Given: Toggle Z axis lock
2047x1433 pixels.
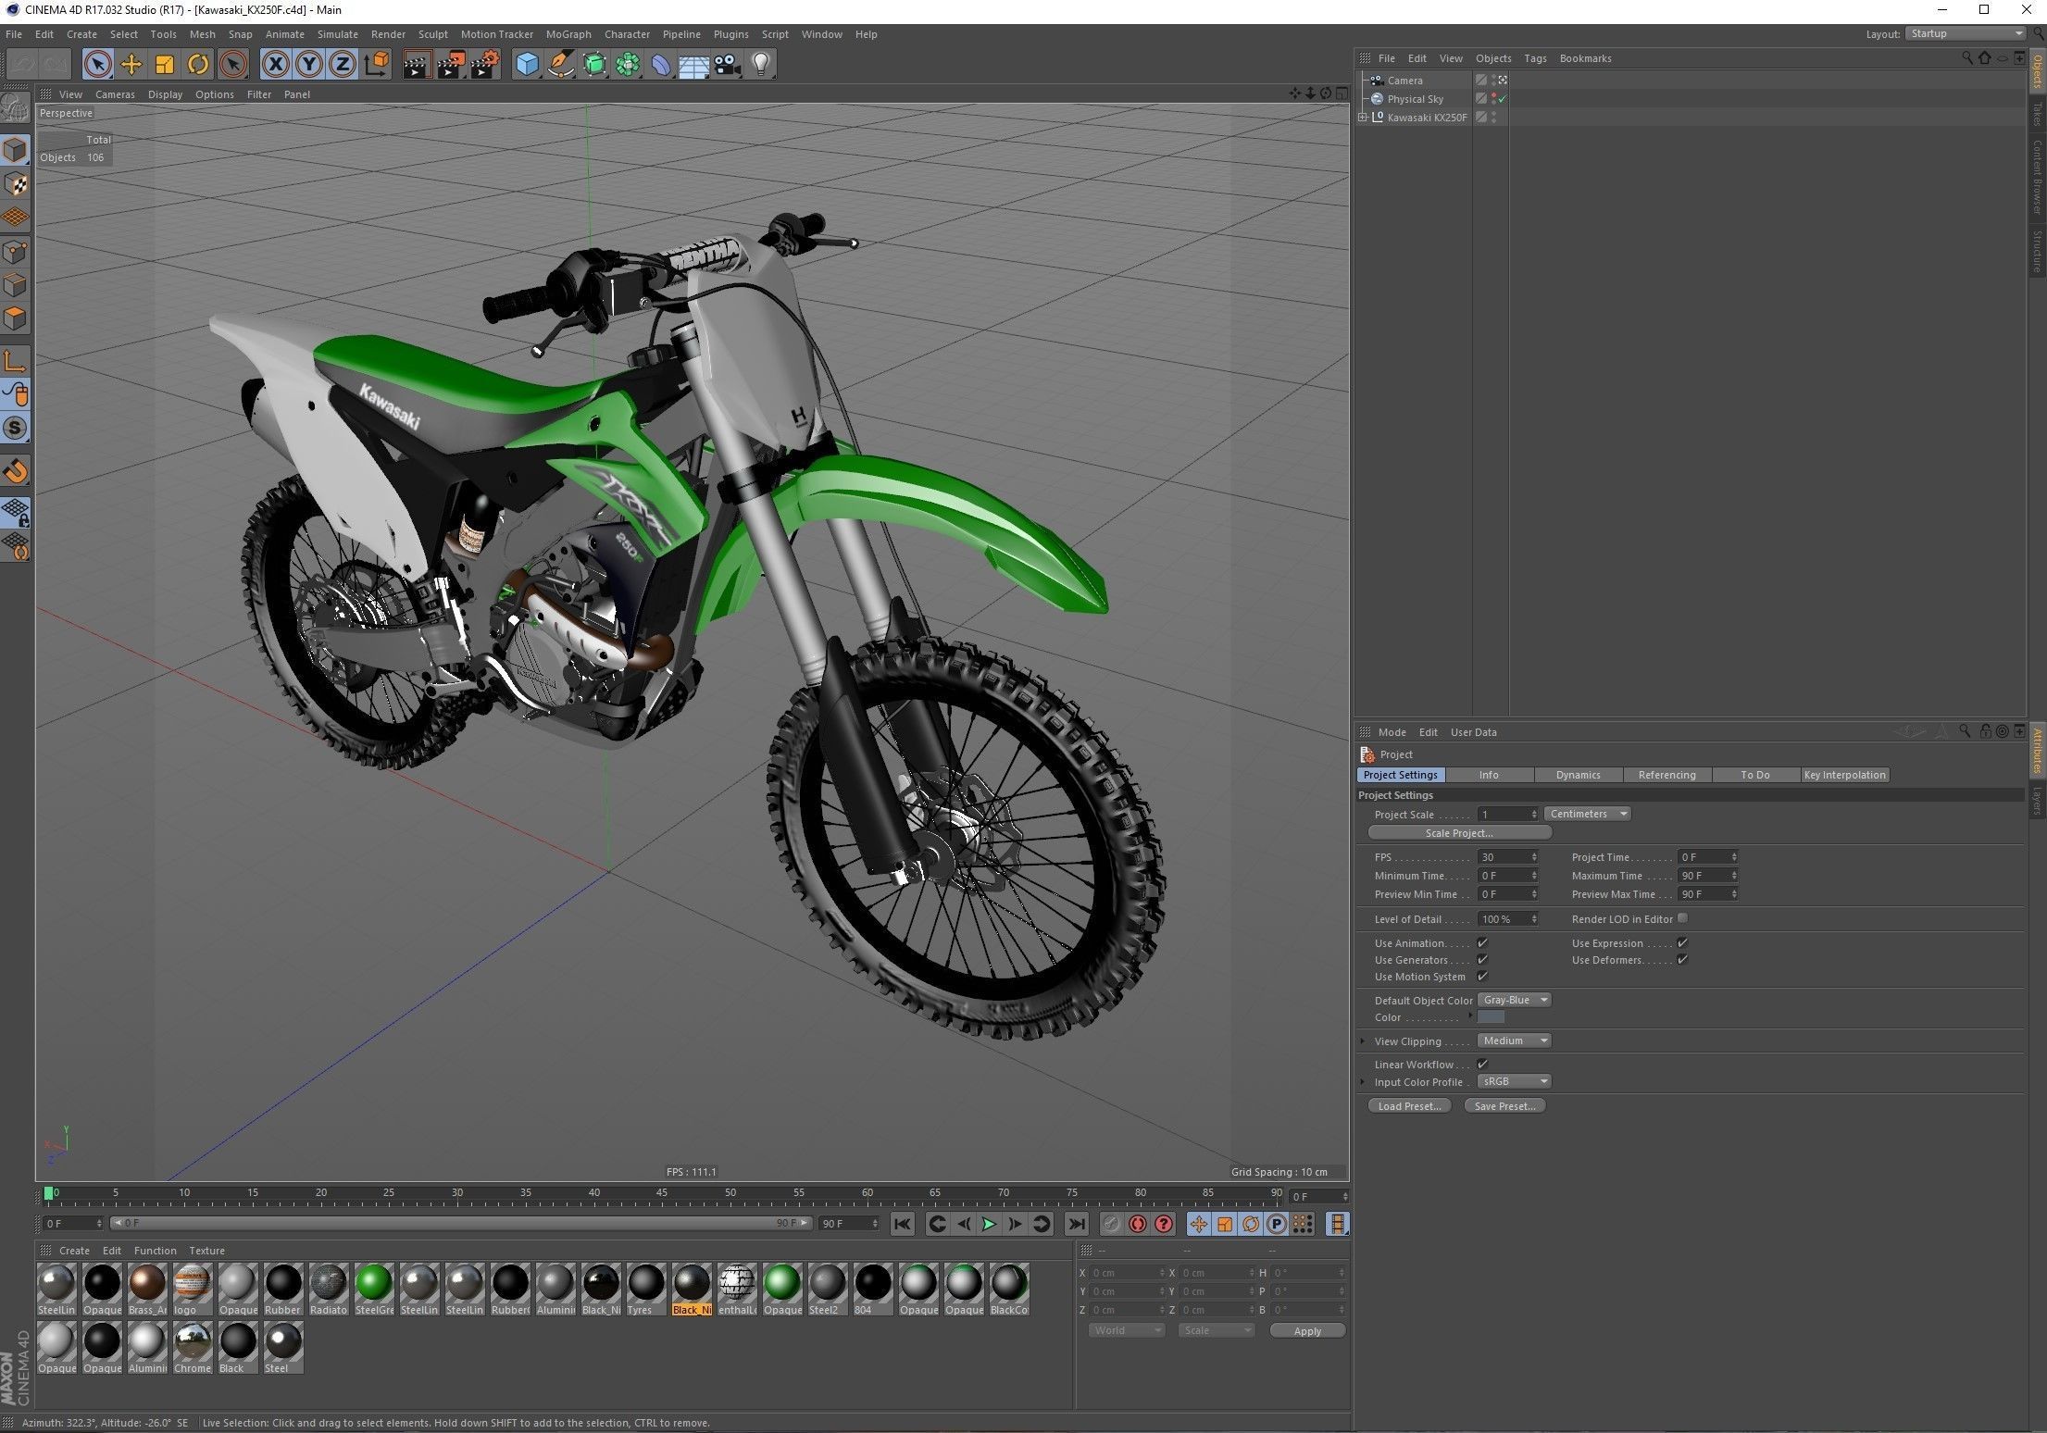Looking at the screenshot, I should click(342, 64).
